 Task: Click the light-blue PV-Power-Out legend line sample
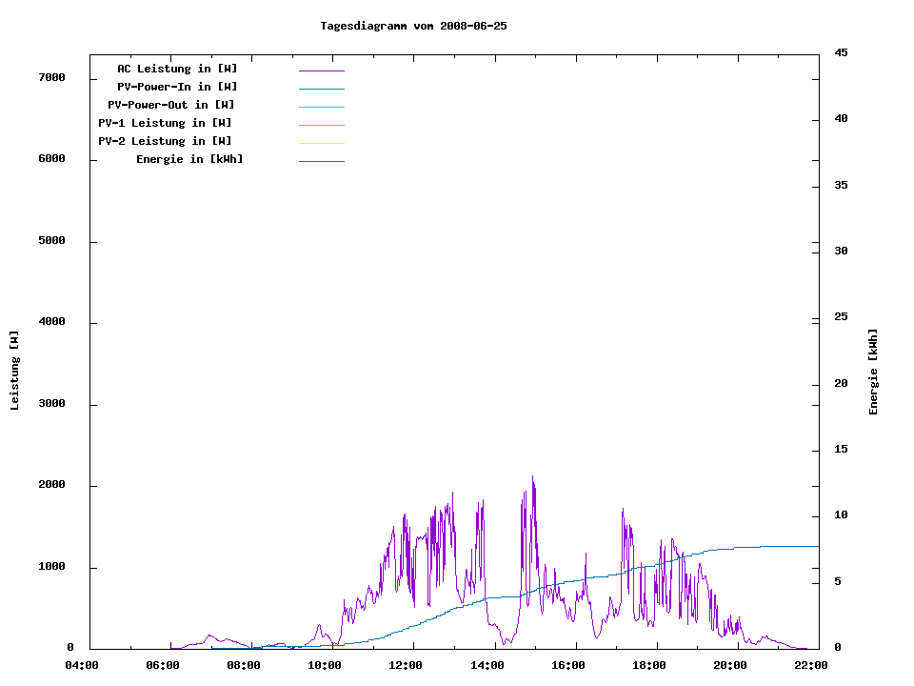coord(321,107)
